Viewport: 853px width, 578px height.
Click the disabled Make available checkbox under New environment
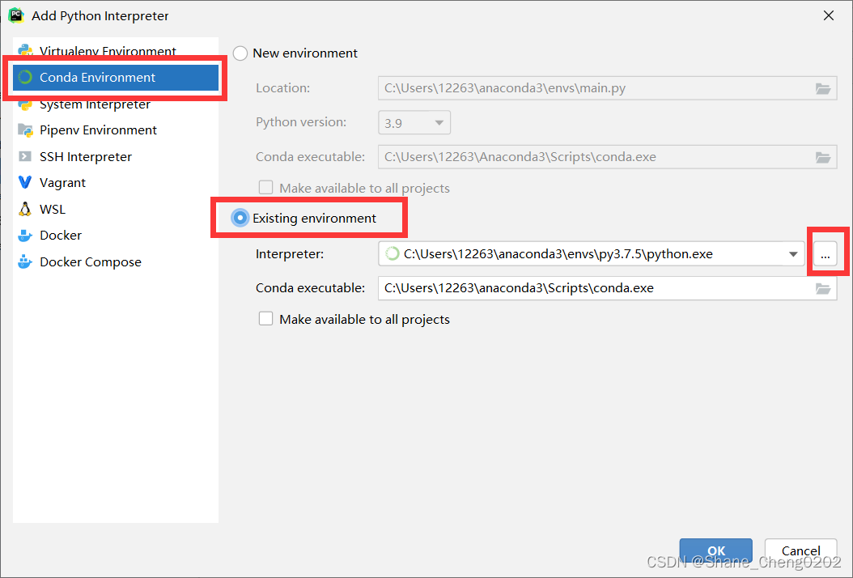(266, 188)
